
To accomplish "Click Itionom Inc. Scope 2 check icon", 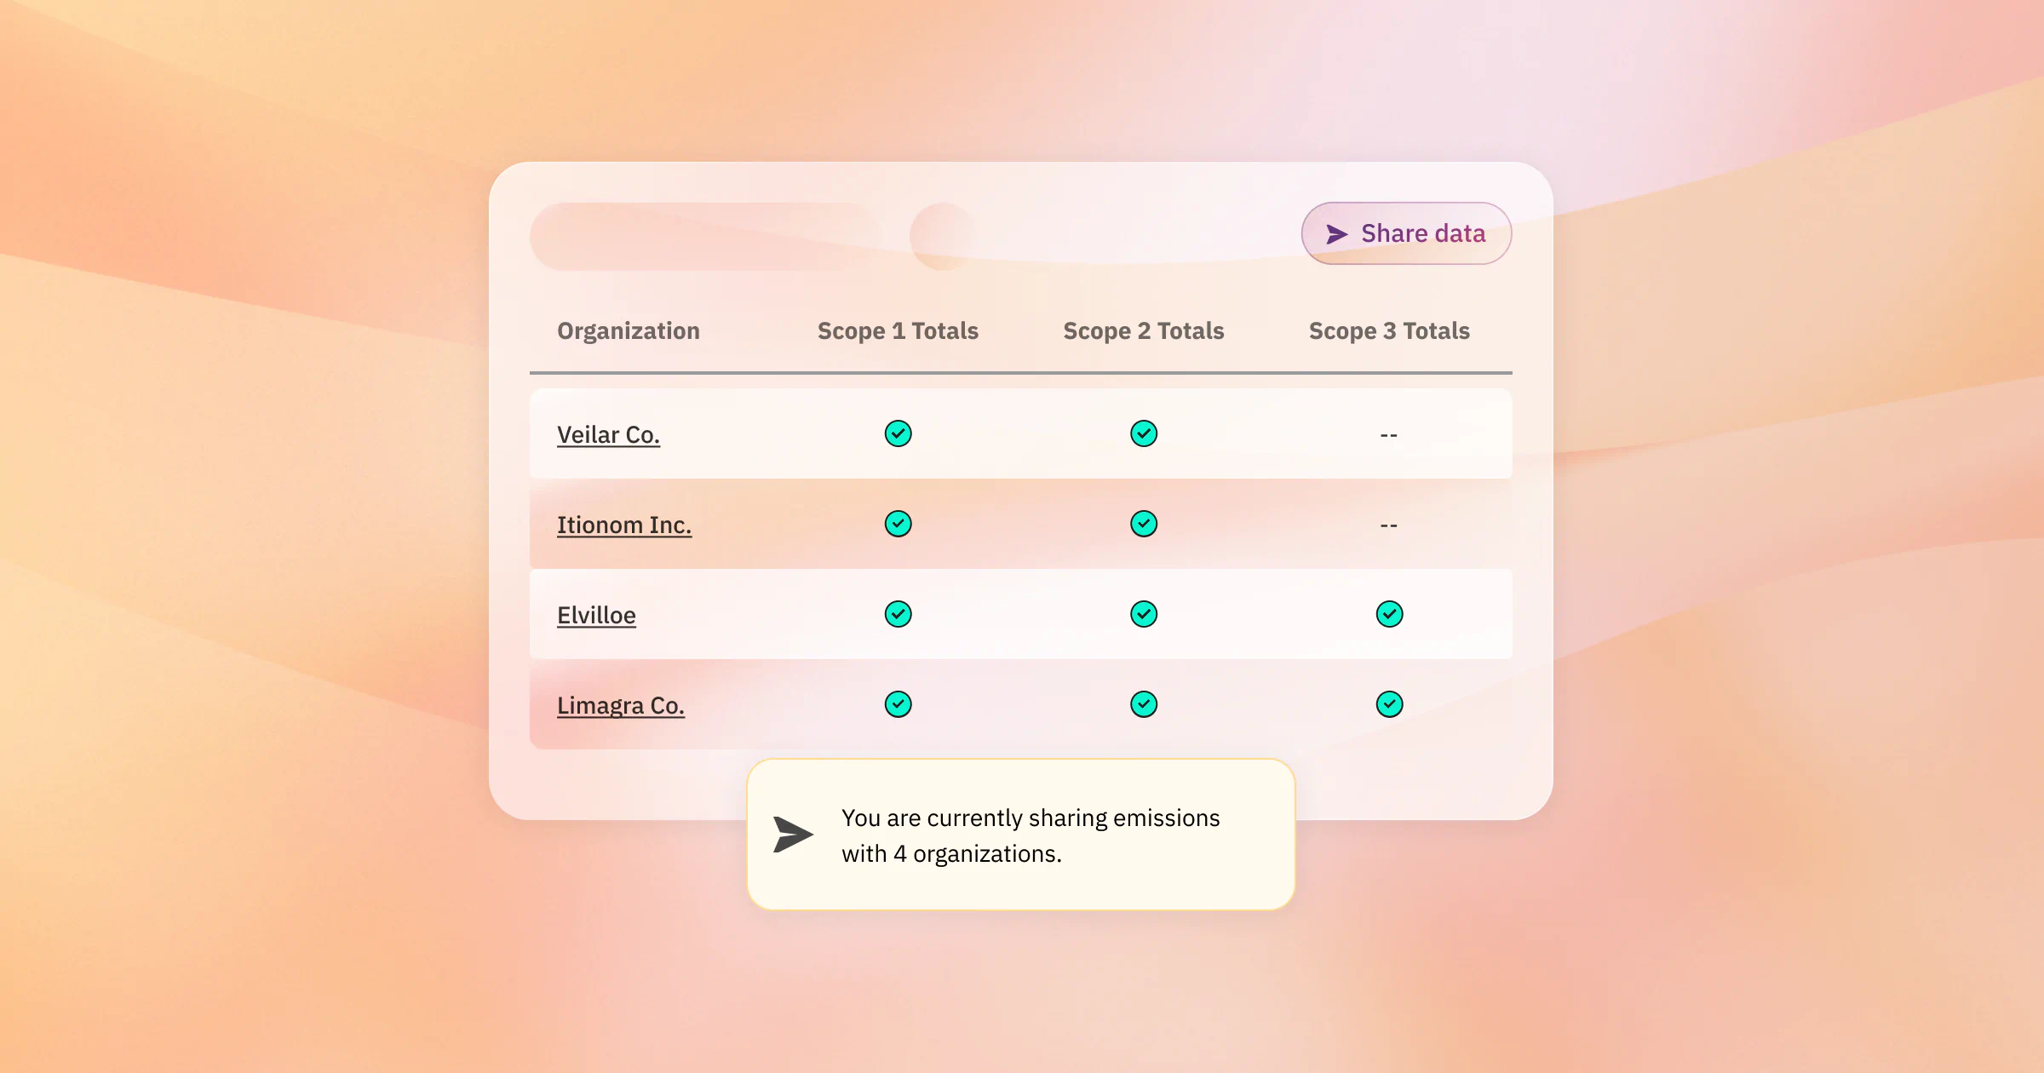I will [x=1144, y=524].
